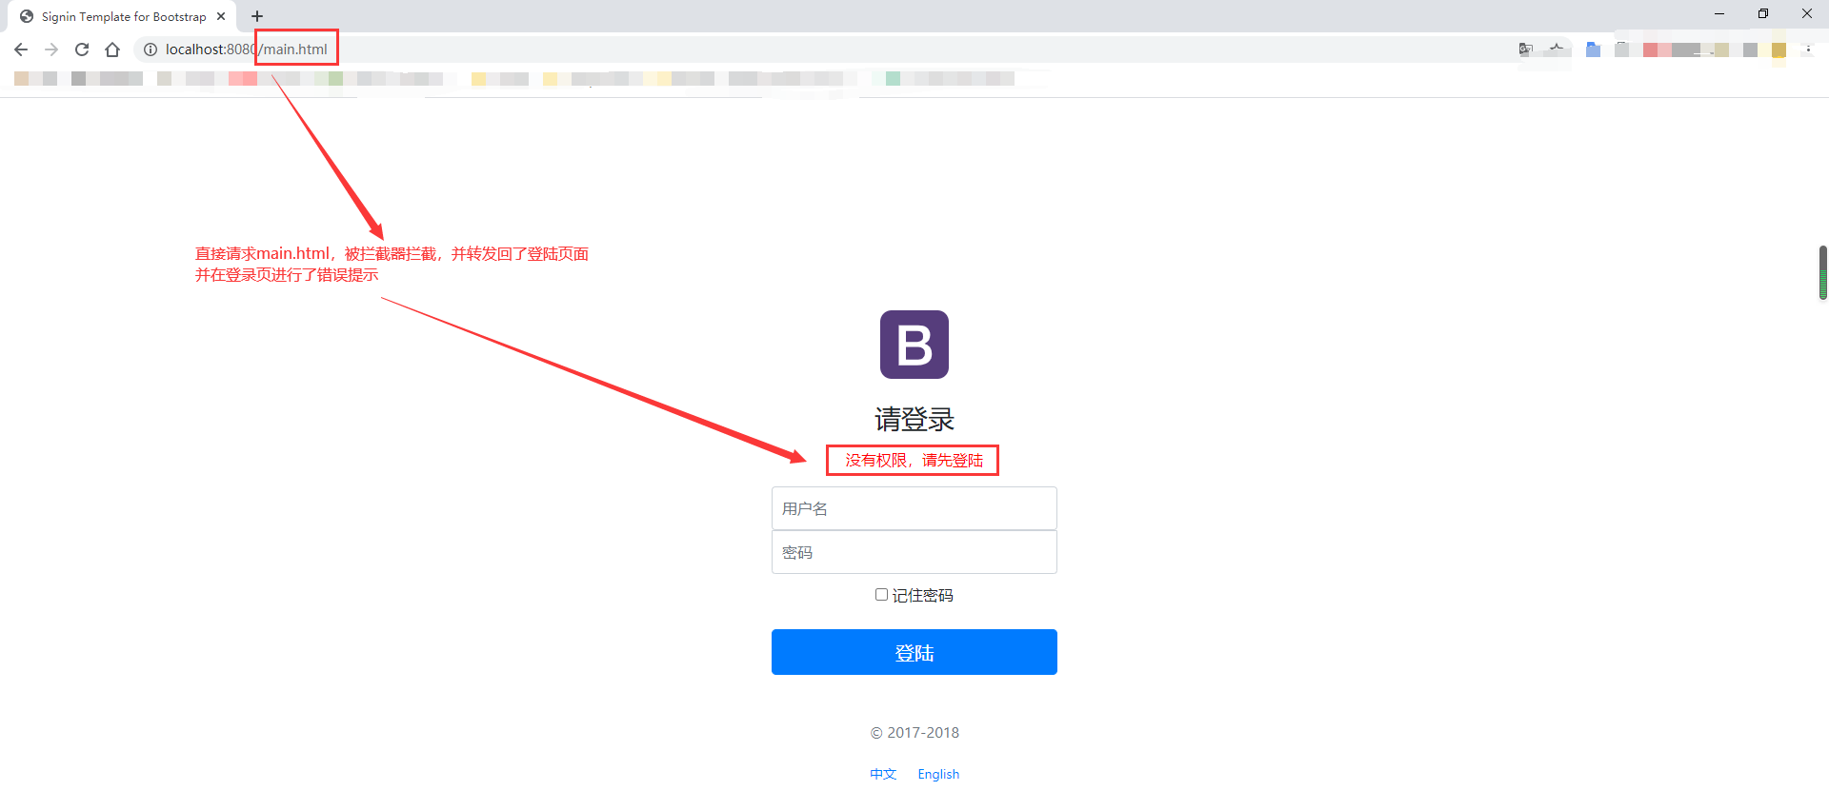Open the Google Translate icon in address bar

(1526, 49)
